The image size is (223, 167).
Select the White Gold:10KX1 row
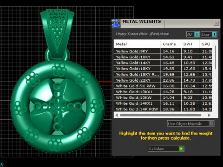[163, 92]
